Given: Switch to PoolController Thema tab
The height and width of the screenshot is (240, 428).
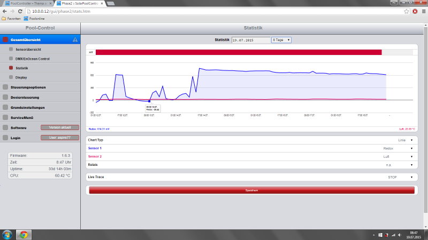Looking at the screenshot, I should (x=29, y=4).
